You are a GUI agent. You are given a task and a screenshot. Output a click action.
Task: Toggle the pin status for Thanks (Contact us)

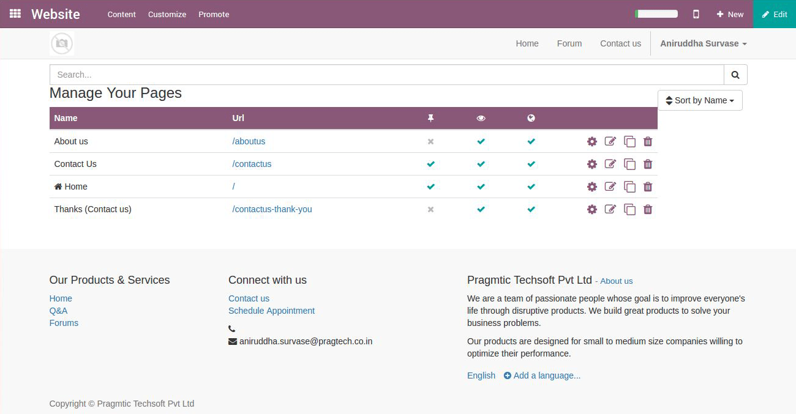pos(430,209)
